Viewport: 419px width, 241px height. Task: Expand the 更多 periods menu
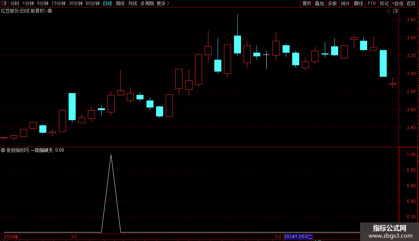[x=163, y=3]
